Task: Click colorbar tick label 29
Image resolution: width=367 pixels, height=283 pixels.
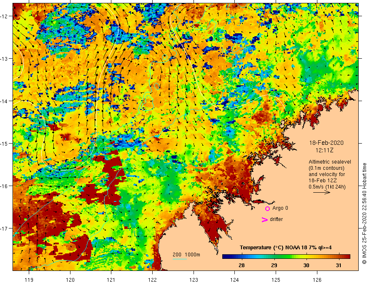Action: coord(274,265)
